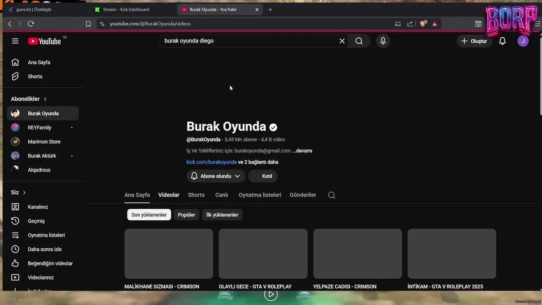Viewport: 542px width, 305px height.
Task: Open the kick.com/burakoyunda link
Action: point(211,162)
